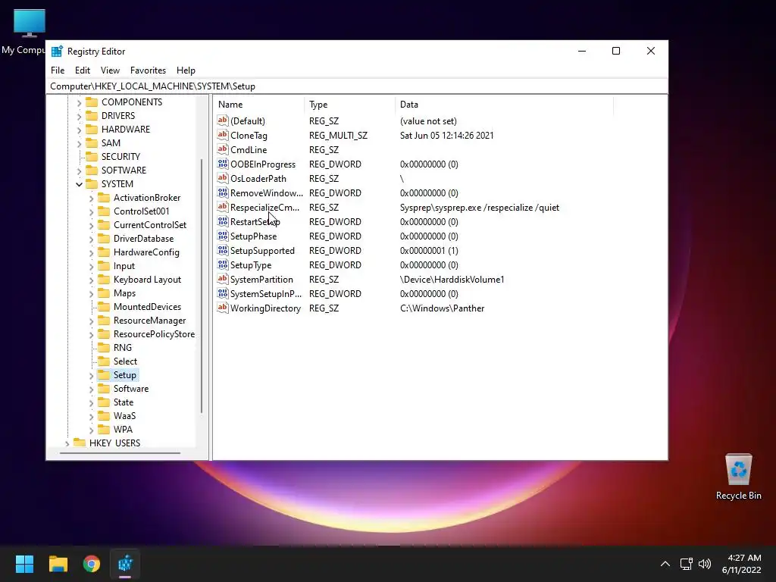
Task: Select the DriverDatabase key
Action: pyautogui.click(x=143, y=239)
